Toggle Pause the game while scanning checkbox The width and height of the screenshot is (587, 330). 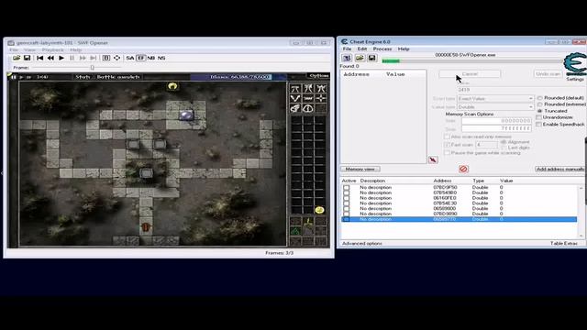click(x=447, y=153)
